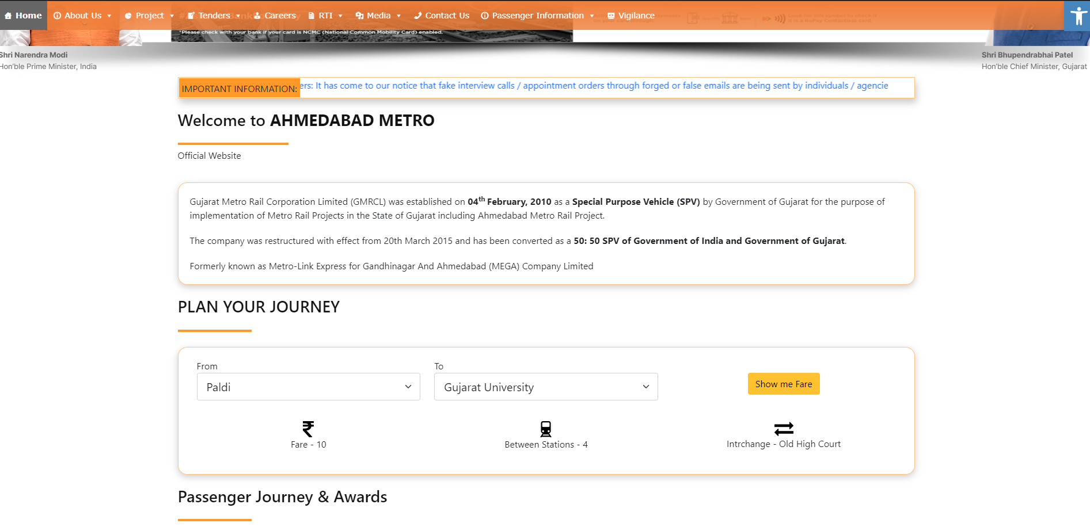
Task: Click the Vigilance monitor icon
Action: tap(611, 16)
